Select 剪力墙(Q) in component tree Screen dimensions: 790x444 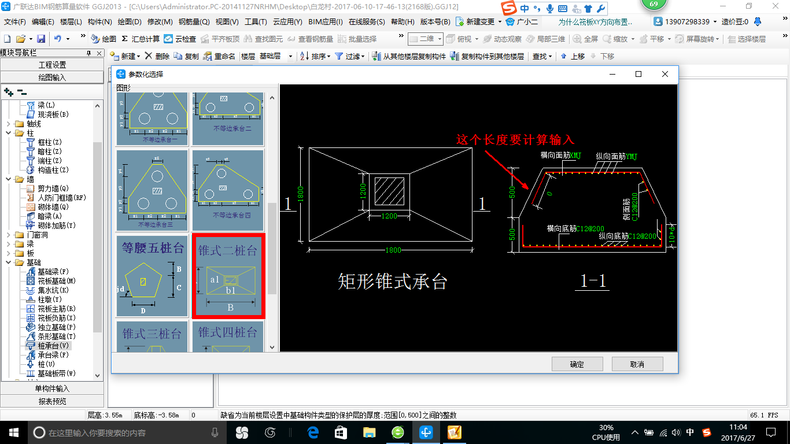coord(53,188)
